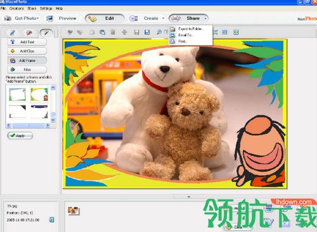Open the Settings menu

[x=46, y=8]
